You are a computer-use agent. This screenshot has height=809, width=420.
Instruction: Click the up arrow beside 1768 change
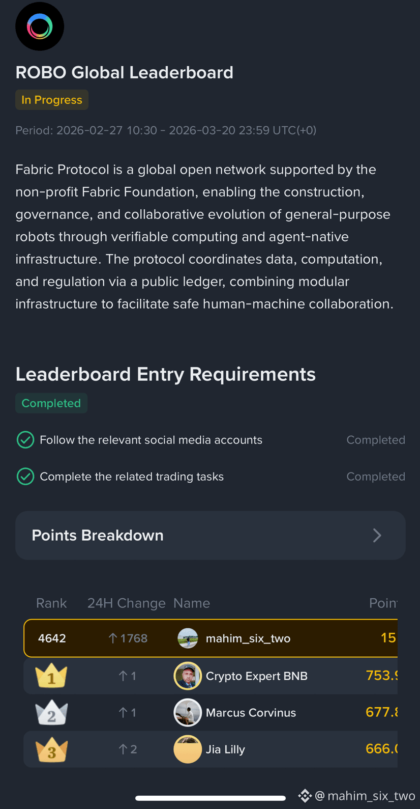pos(113,638)
